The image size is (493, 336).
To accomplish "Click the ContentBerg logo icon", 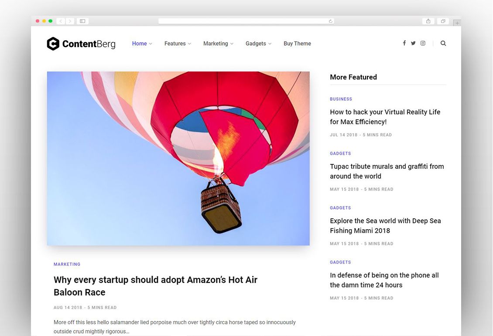I will pos(53,44).
